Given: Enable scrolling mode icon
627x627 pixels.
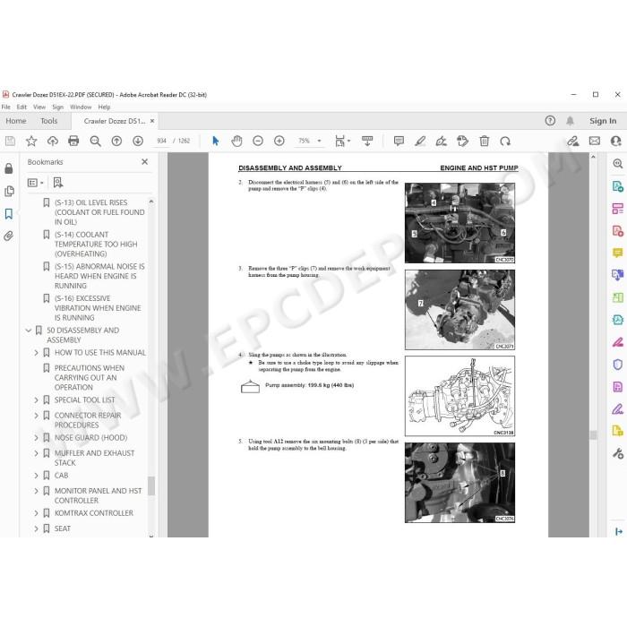Looking at the screenshot, I should 367,141.
